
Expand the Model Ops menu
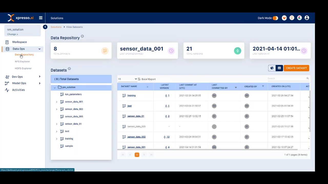pyautogui.click(x=39, y=83)
